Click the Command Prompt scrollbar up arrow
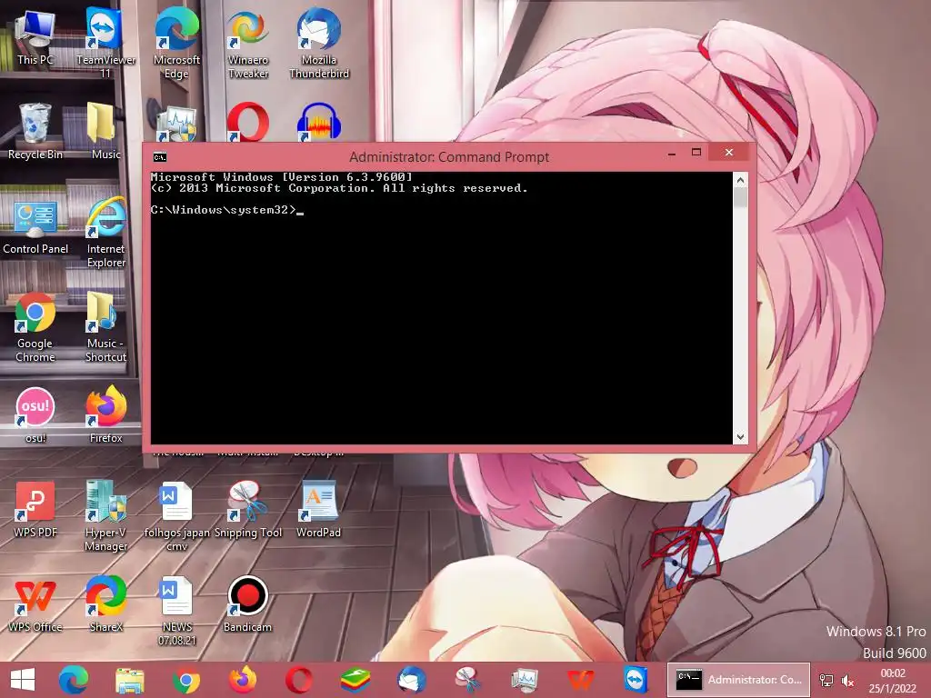931x698 pixels. (x=740, y=179)
